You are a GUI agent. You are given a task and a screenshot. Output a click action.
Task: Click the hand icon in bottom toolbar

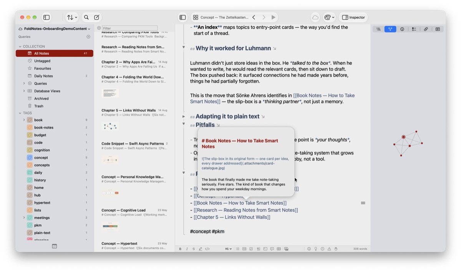[336, 249]
